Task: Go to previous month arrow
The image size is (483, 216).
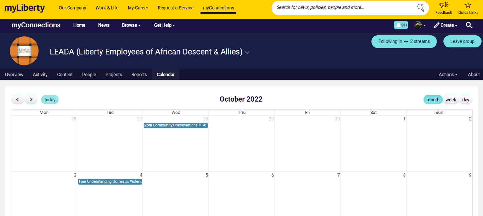Action: coord(18,100)
